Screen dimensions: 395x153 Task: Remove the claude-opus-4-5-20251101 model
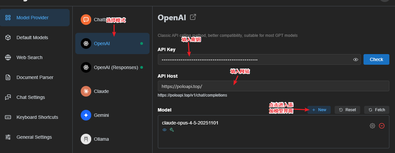pyautogui.click(x=382, y=126)
